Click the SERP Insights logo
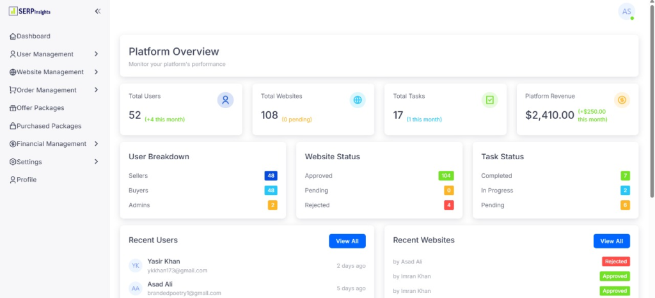655x298 pixels. pyautogui.click(x=29, y=12)
